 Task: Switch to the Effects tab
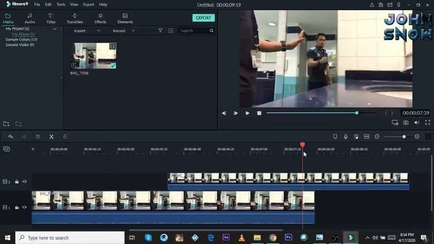pyautogui.click(x=100, y=18)
